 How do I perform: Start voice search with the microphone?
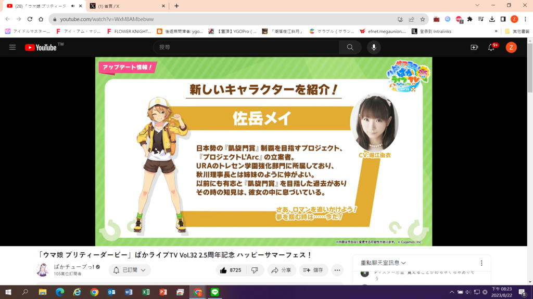pyautogui.click(x=374, y=47)
